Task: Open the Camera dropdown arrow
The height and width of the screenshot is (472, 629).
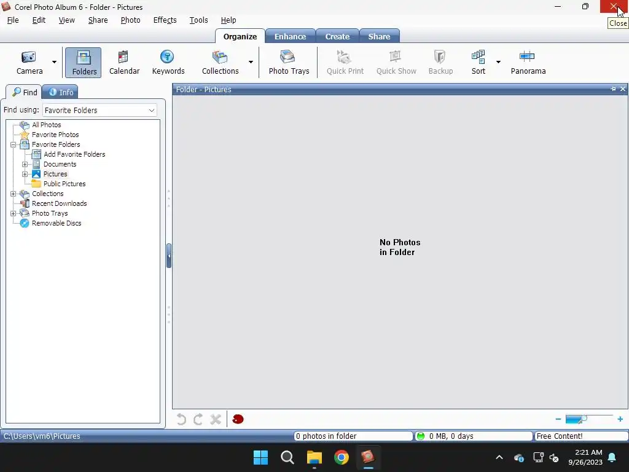Action: point(54,62)
